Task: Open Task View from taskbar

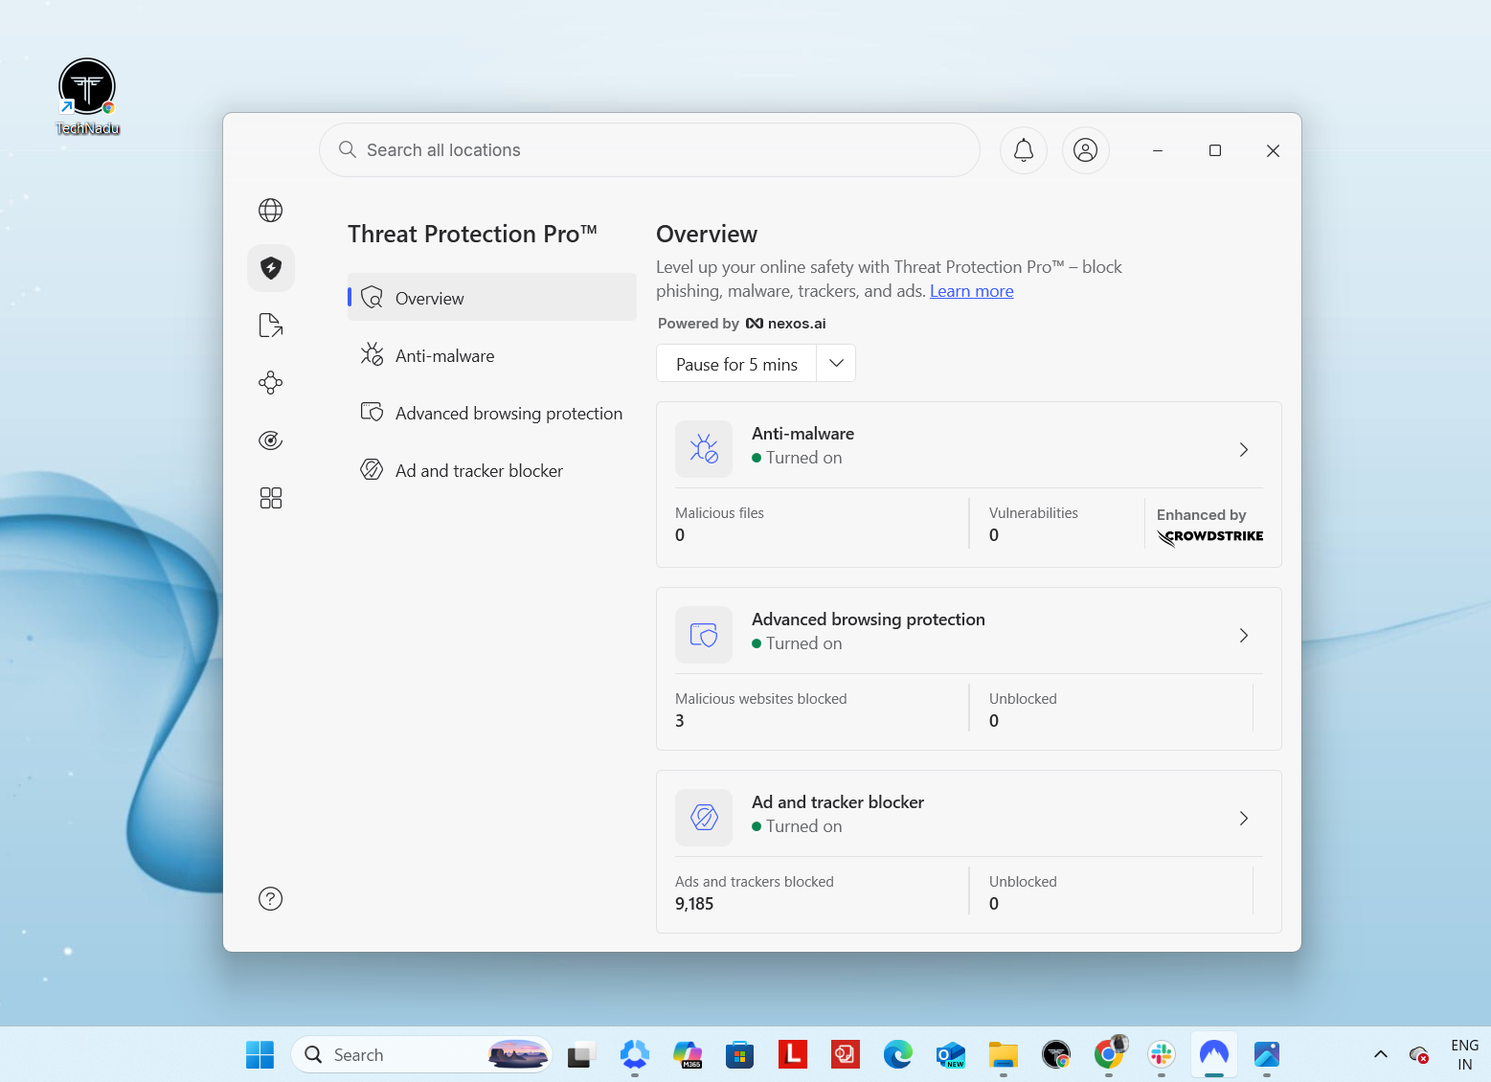Action: [x=581, y=1054]
